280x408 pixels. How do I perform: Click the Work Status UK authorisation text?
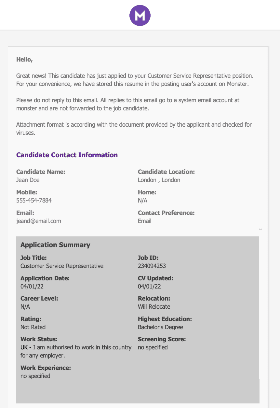tap(76, 347)
